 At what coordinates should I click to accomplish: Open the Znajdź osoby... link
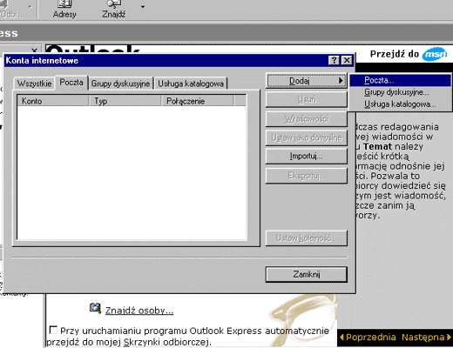pos(139,311)
